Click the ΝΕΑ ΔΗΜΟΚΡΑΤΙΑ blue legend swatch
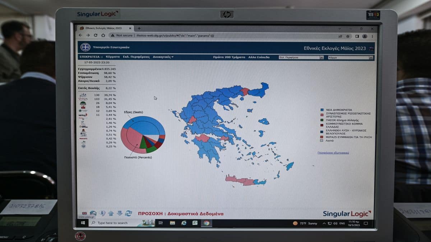This screenshot has height=242, width=431. [x=322, y=110]
